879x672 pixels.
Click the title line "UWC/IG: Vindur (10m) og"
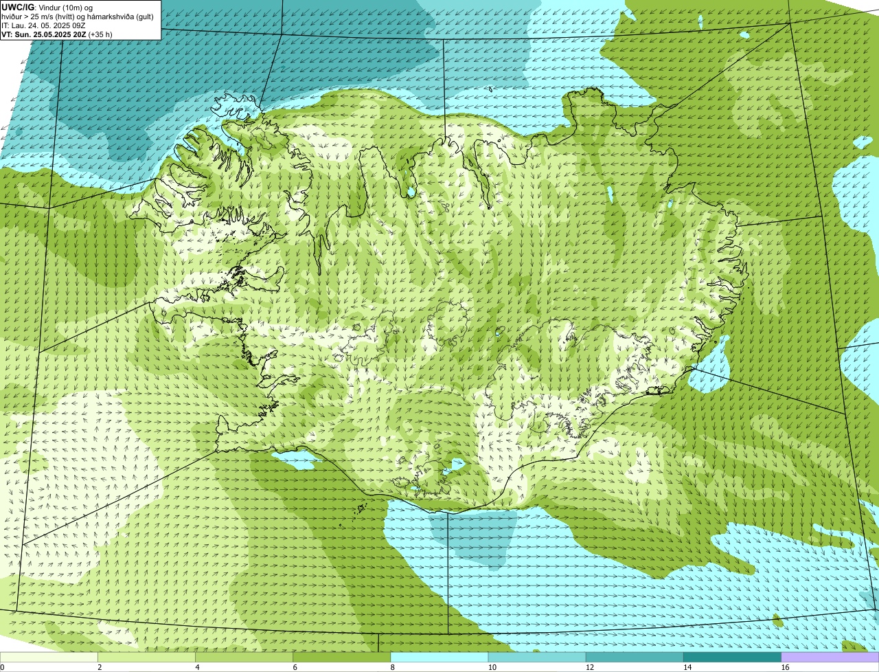coord(47,7)
